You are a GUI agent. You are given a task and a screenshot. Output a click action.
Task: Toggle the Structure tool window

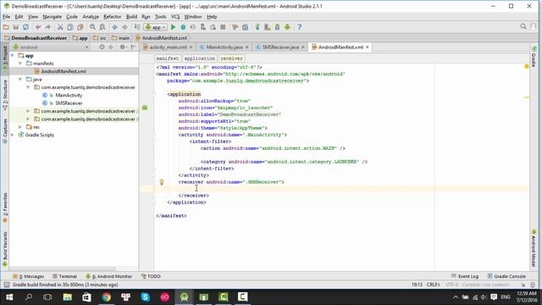click(x=5, y=95)
